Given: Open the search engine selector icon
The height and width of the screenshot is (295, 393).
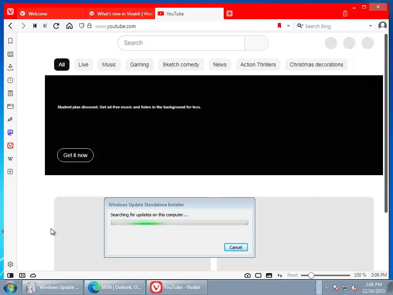Looking at the screenshot, I should 300,26.
